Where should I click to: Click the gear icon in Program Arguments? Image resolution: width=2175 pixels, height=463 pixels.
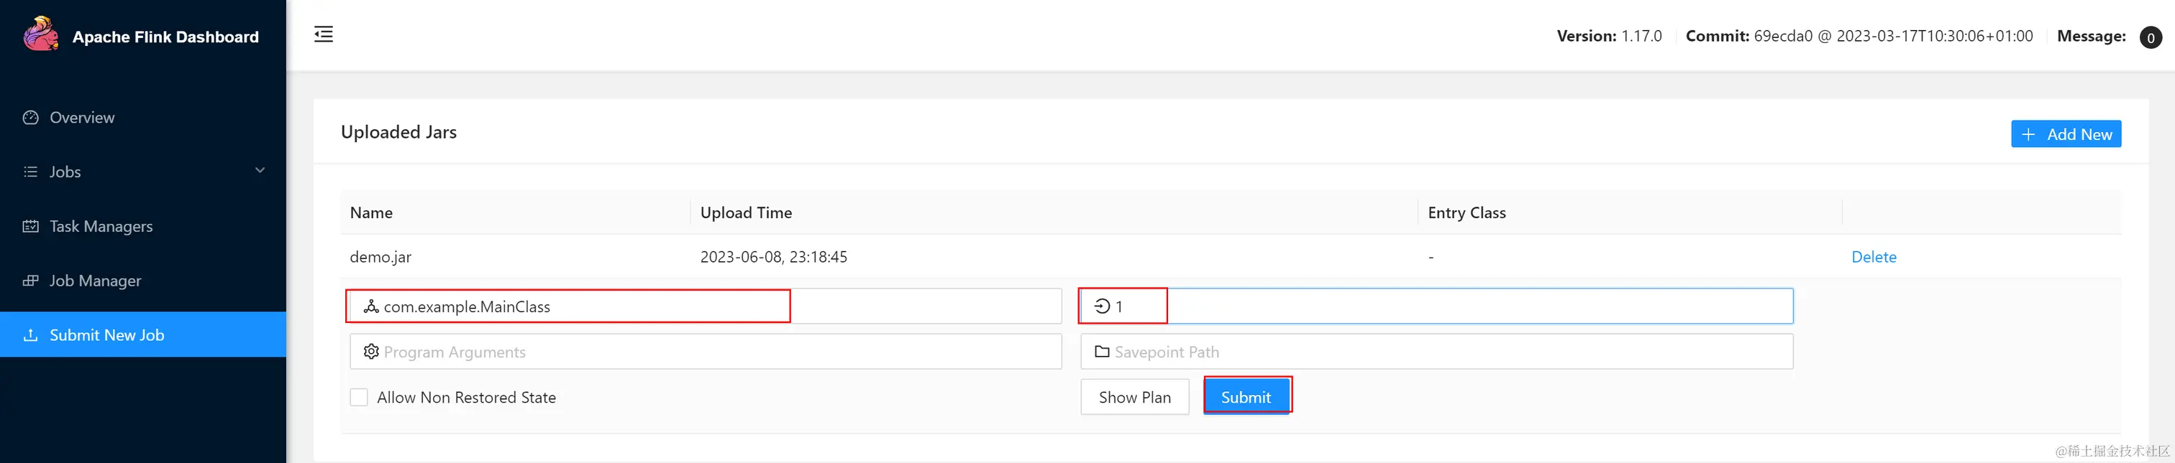[x=370, y=352]
